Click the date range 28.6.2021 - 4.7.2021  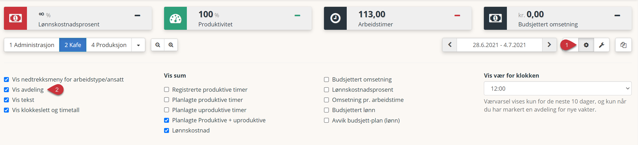[x=499, y=45]
